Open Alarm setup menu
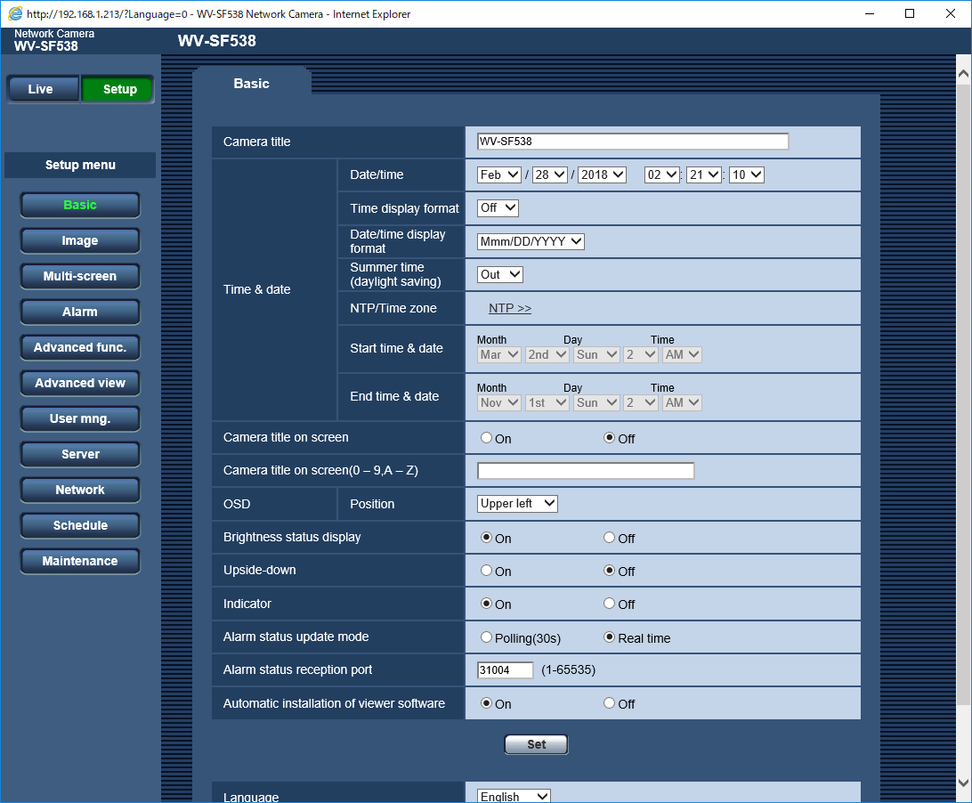 click(80, 312)
